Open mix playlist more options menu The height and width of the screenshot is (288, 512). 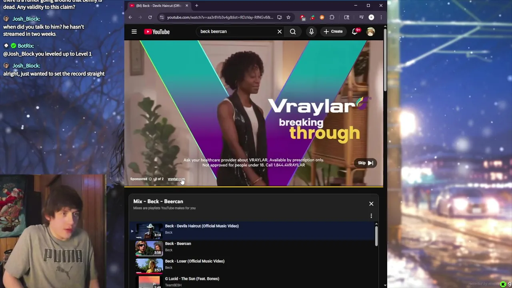(x=371, y=216)
